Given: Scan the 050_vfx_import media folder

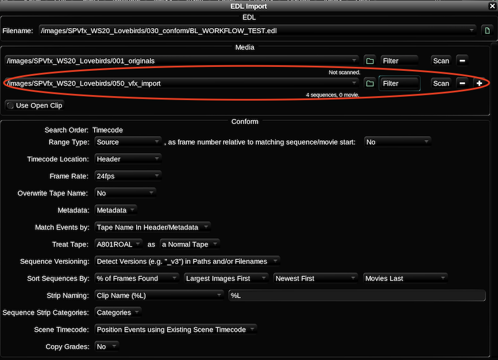Looking at the screenshot, I should tap(441, 84).
